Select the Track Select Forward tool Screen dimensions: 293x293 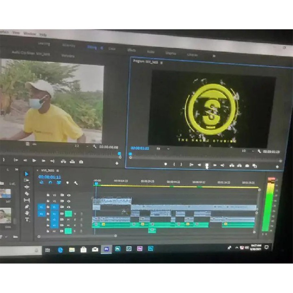click(x=26, y=180)
